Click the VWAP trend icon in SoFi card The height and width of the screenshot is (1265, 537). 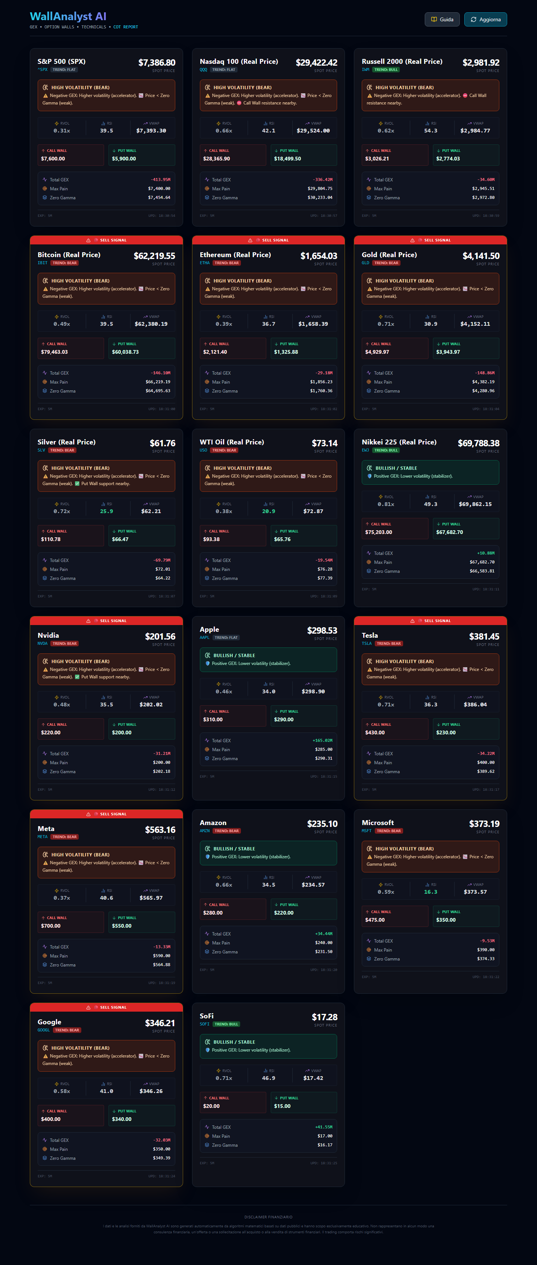(x=307, y=1071)
